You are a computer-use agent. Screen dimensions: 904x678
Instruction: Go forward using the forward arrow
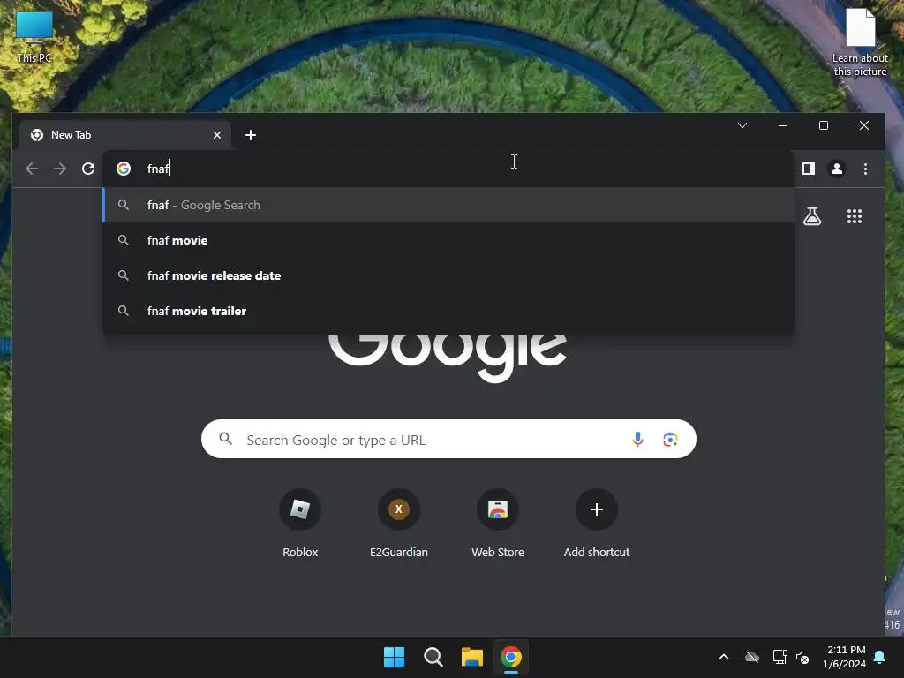(x=60, y=169)
